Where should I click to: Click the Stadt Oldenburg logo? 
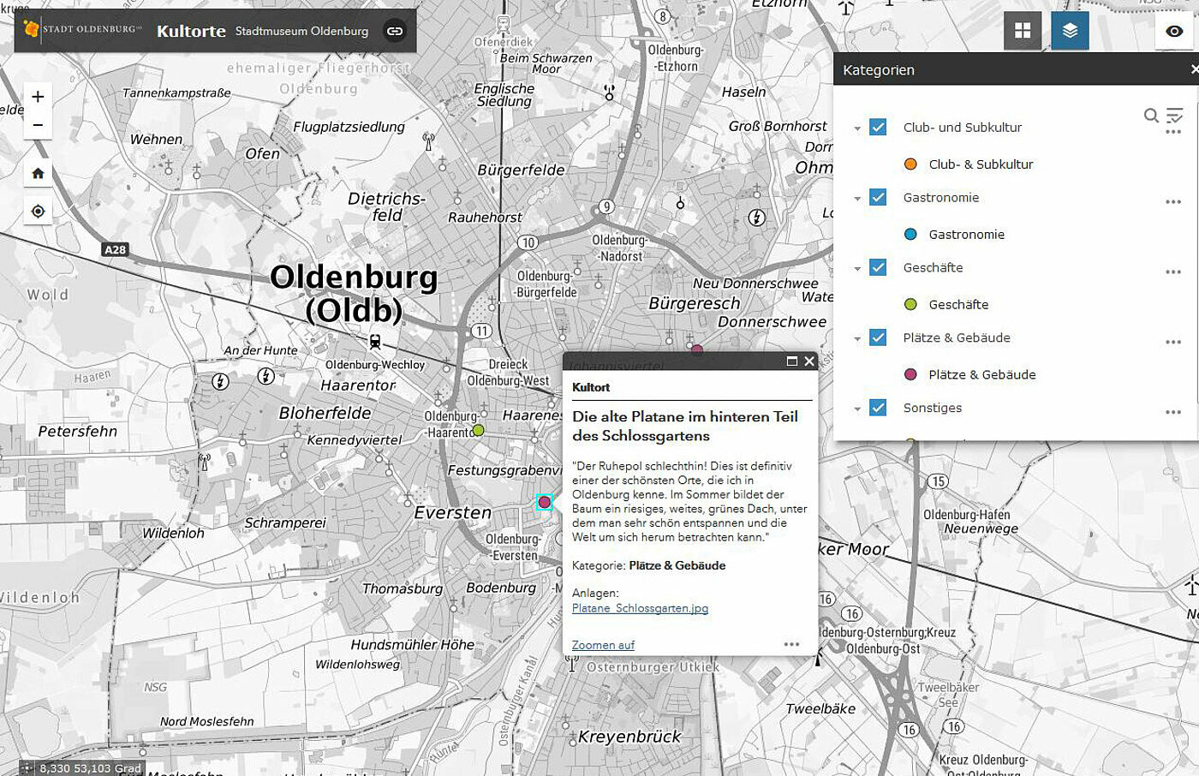83,29
